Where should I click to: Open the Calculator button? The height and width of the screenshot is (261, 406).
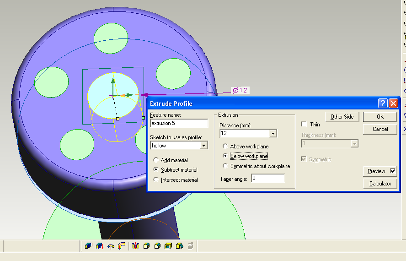(380, 184)
